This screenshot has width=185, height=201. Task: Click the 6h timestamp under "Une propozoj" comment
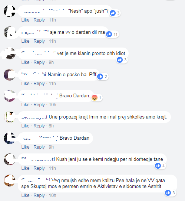point(51,126)
